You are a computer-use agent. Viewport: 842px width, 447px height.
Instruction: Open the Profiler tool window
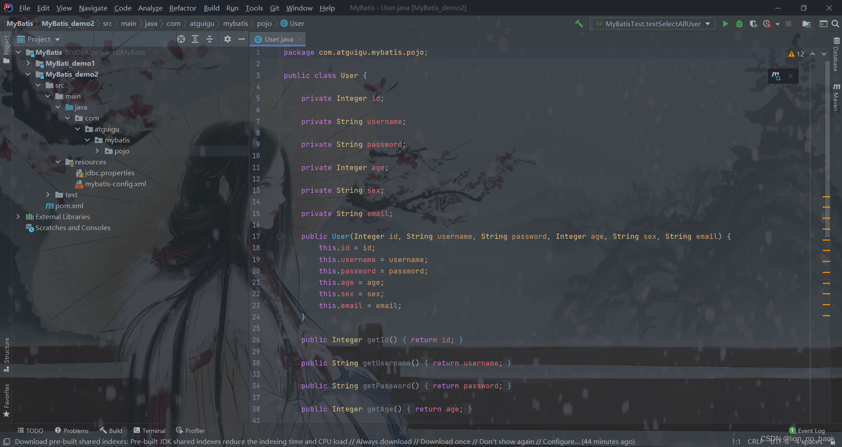click(x=190, y=430)
